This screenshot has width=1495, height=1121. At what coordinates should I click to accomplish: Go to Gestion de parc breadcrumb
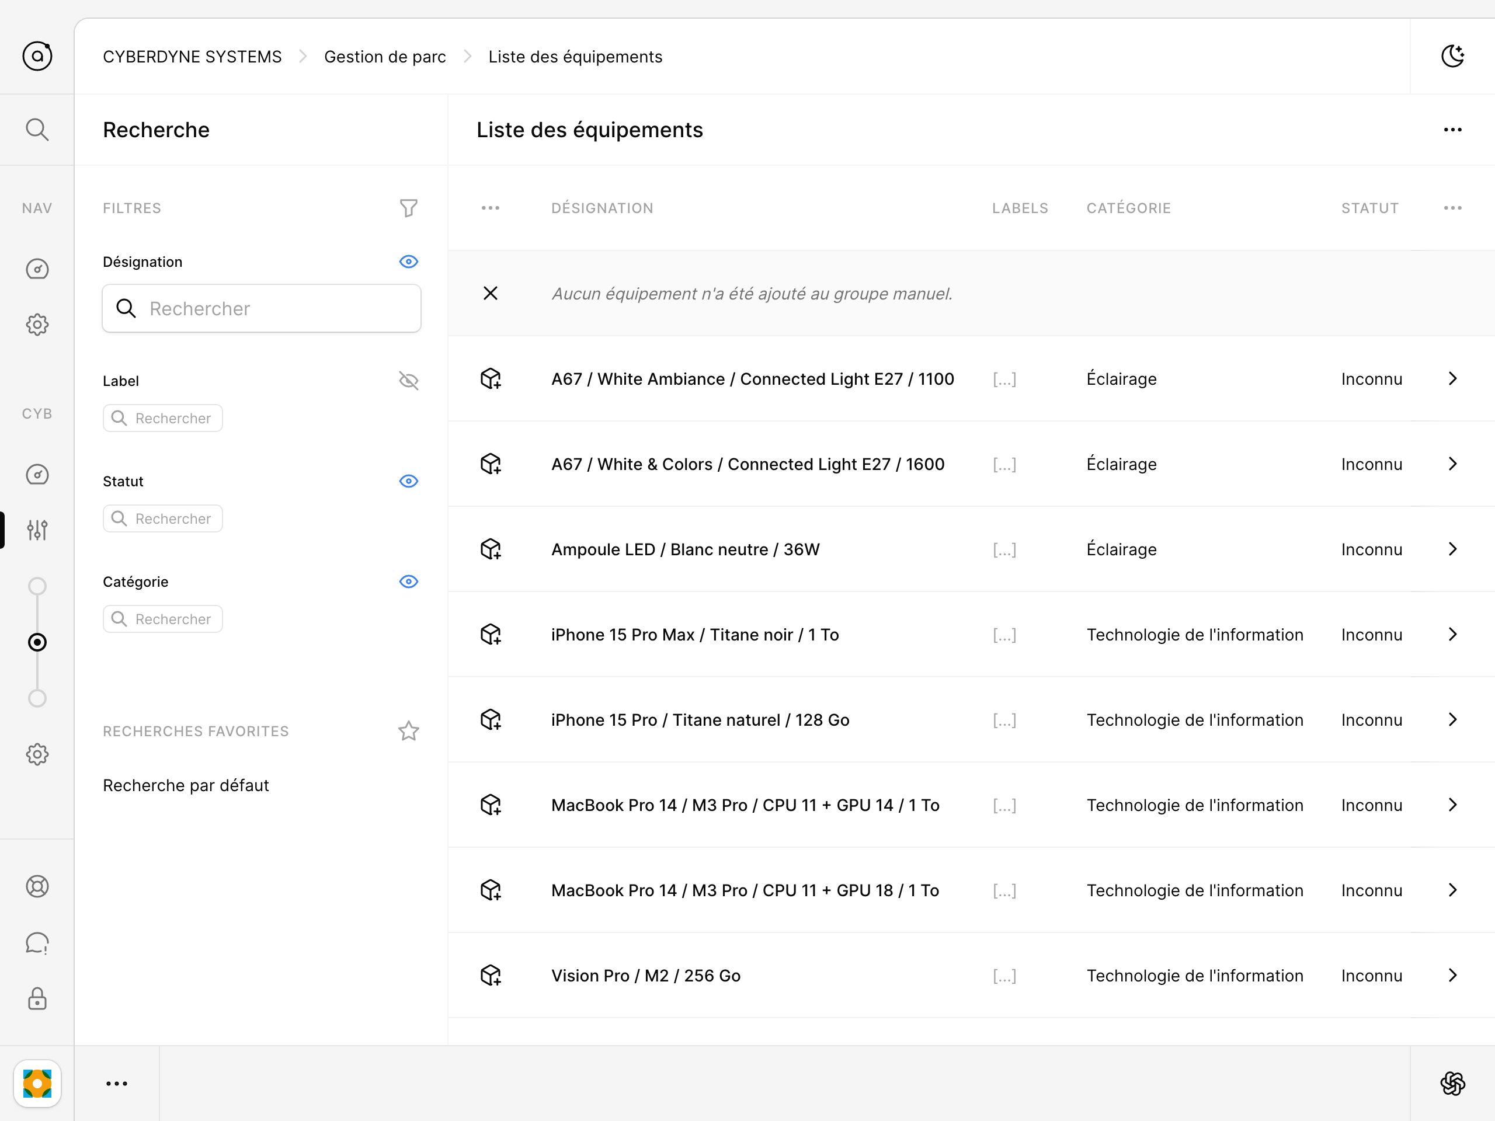coord(385,57)
